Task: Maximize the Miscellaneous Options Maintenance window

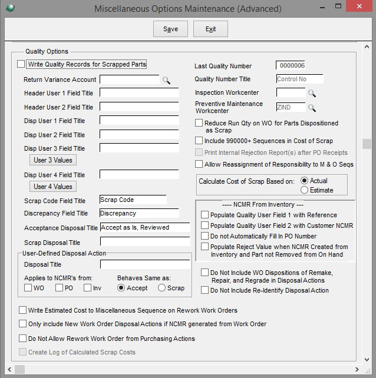Action: tap(338, 6)
